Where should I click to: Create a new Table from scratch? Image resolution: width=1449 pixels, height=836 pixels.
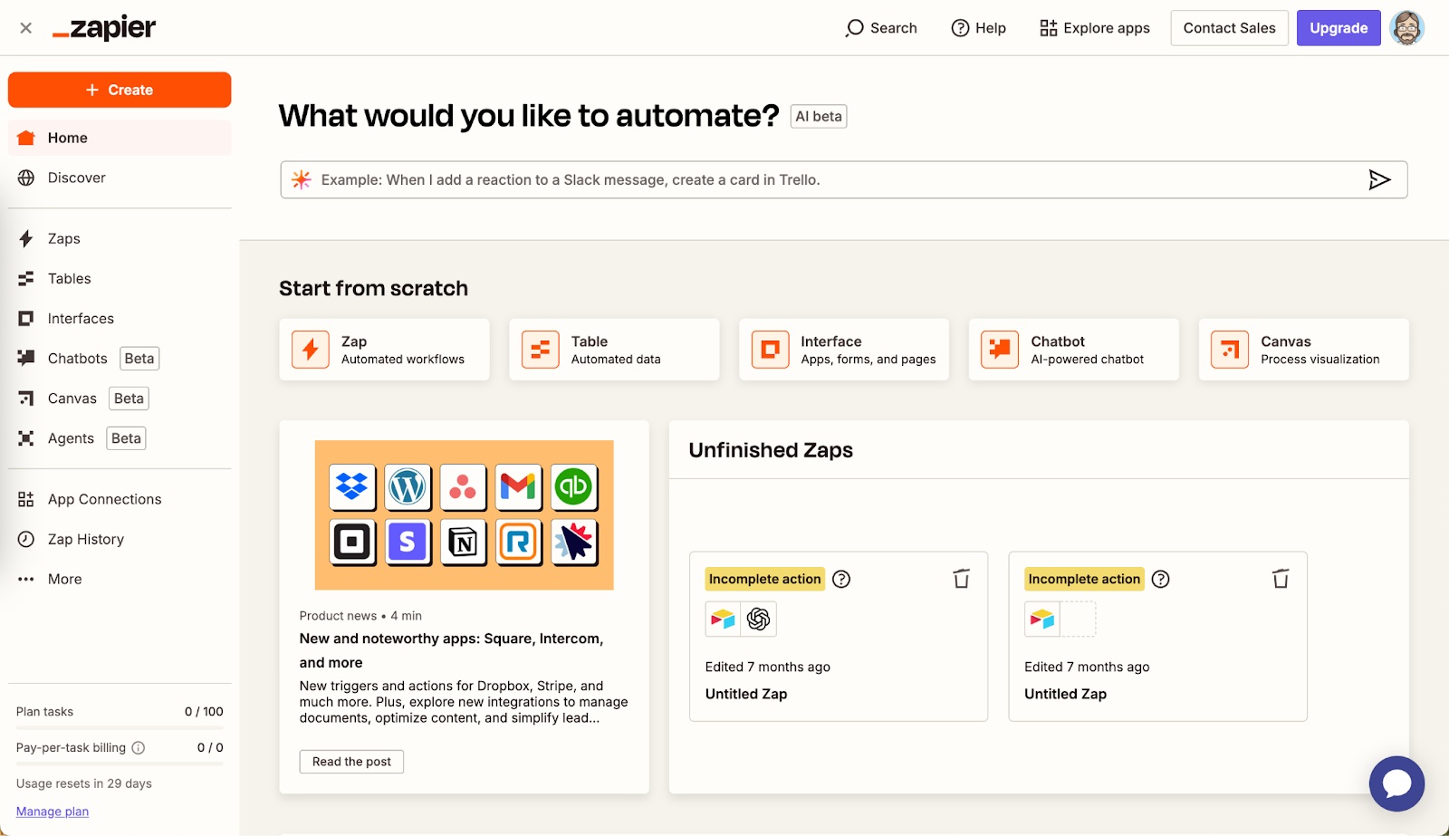pos(614,350)
